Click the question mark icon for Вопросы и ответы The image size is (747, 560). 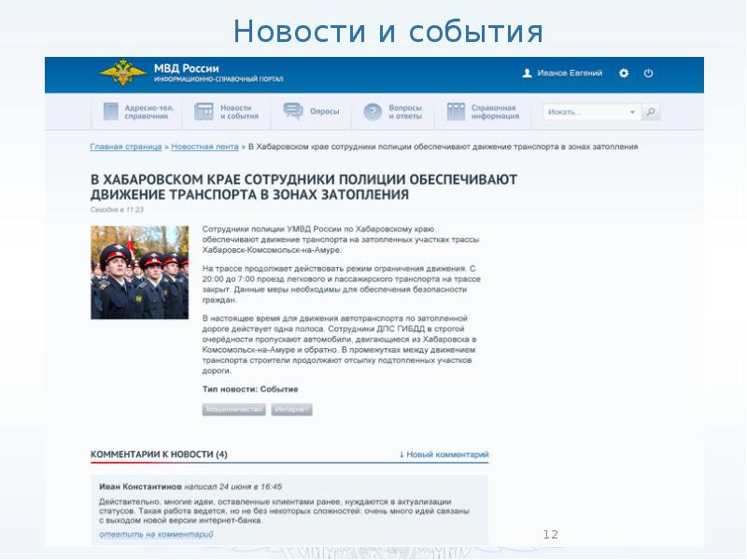pos(373,112)
